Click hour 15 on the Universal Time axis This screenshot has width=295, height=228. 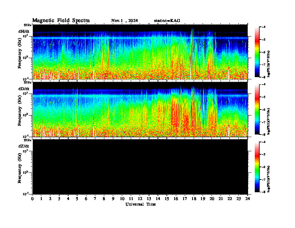point(167,199)
